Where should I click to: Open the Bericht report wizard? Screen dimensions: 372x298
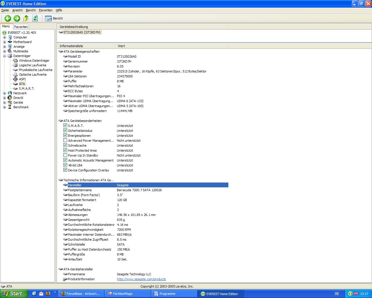(x=54, y=18)
